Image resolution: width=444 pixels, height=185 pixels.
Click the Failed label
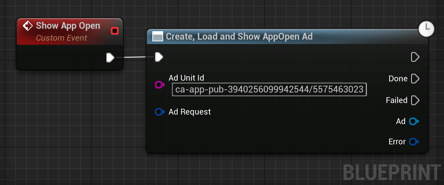pyautogui.click(x=397, y=100)
